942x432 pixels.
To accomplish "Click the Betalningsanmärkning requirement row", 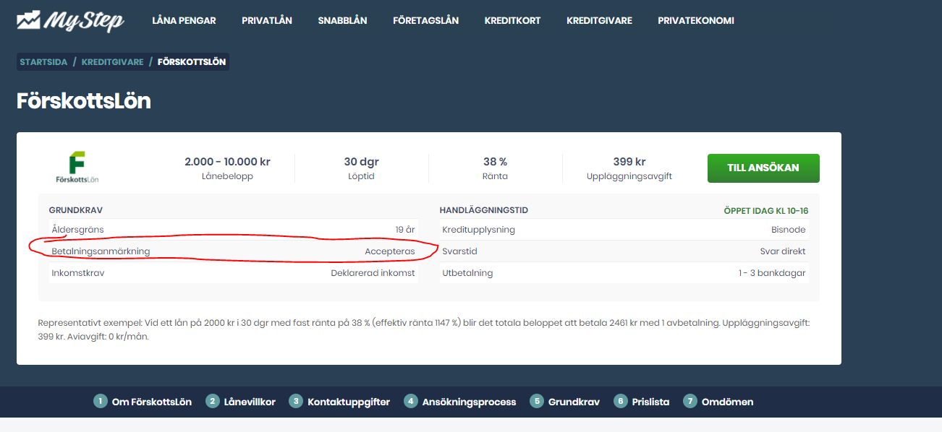I will pyautogui.click(x=233, y=251).
